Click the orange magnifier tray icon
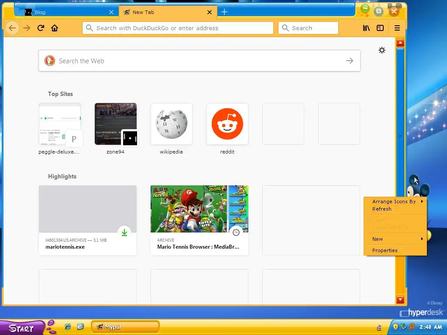This screenshot has width=447, height=335. tap(412, 327)
